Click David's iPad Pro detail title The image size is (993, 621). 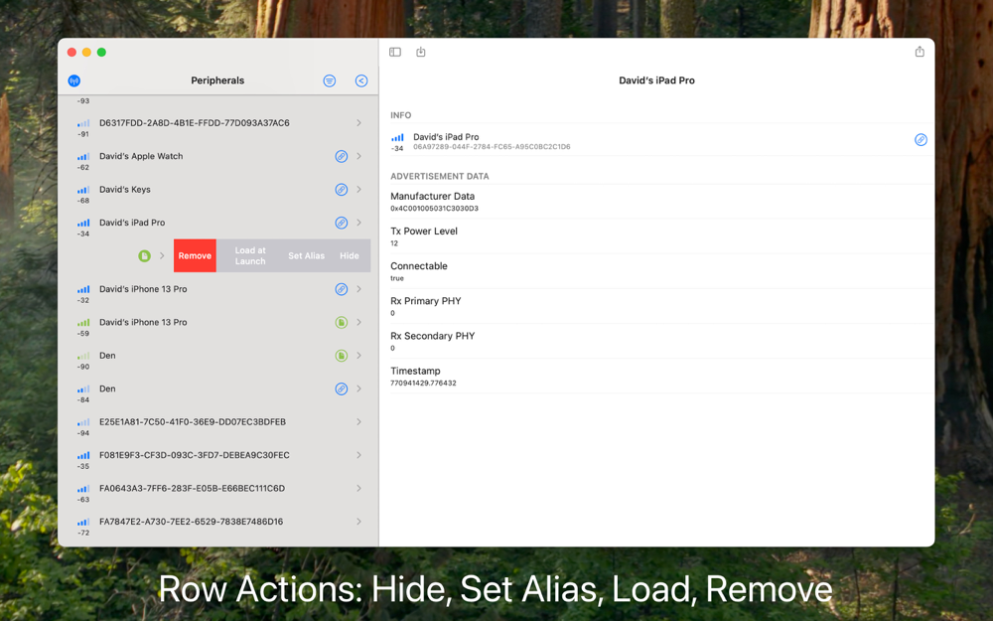click(656, 80)
